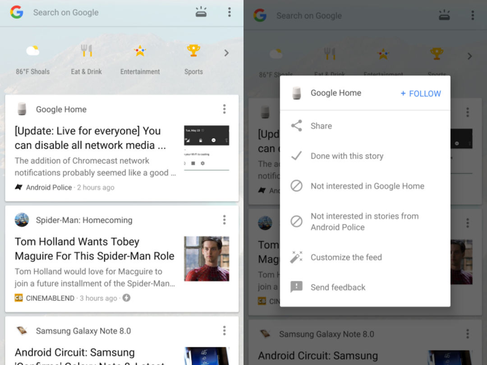The height and width of the screenshot is (365, 487).
Task: Open the overflow menu in right screen header
Action: click(473, 15)
